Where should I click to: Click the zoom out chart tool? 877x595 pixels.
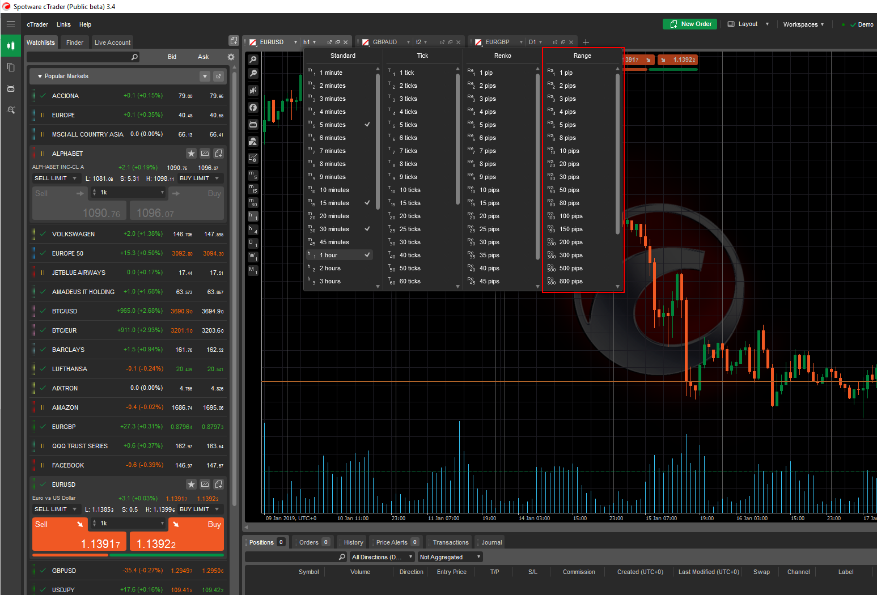pyautogui.click(x=253, y=73)
